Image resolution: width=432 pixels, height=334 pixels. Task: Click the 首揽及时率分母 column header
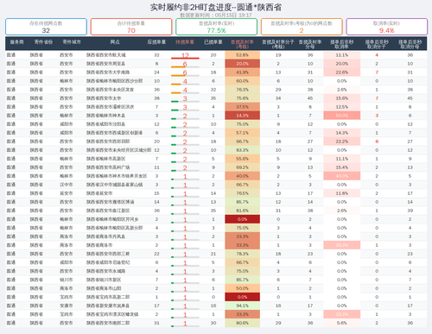(310, 44)
